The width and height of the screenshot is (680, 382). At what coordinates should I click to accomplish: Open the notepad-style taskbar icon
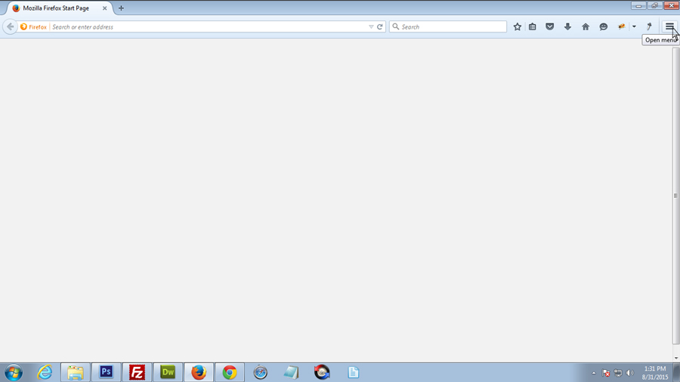pyautogui.click(x=291, y=372)
